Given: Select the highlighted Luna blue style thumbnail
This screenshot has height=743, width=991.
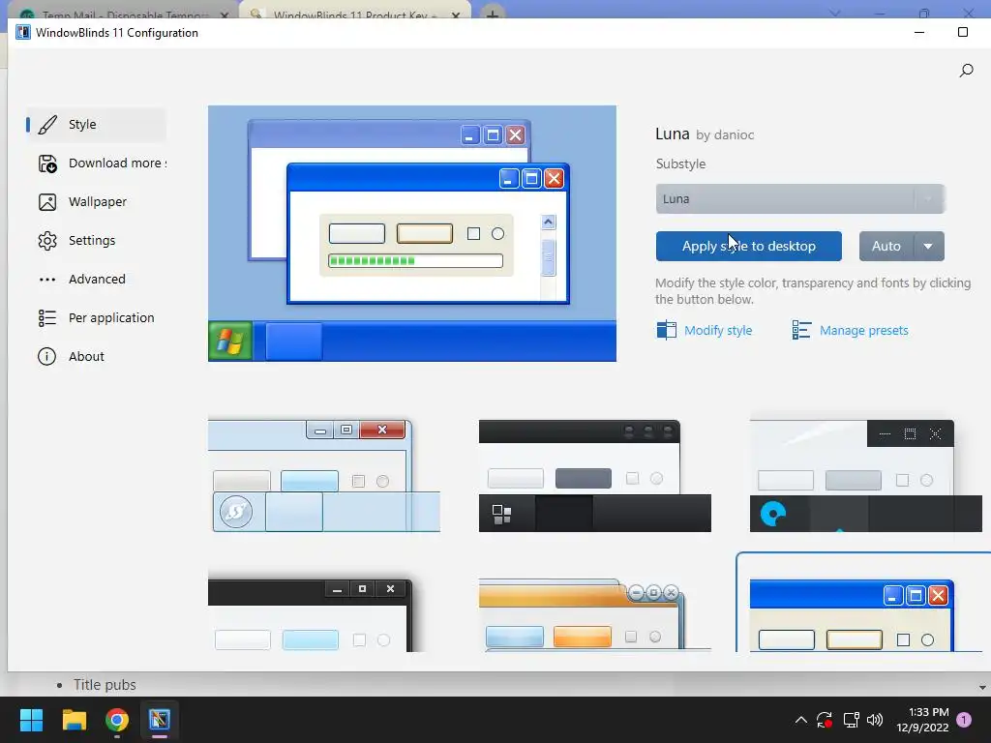Looking at the screenshot, I should pos(863,602).
